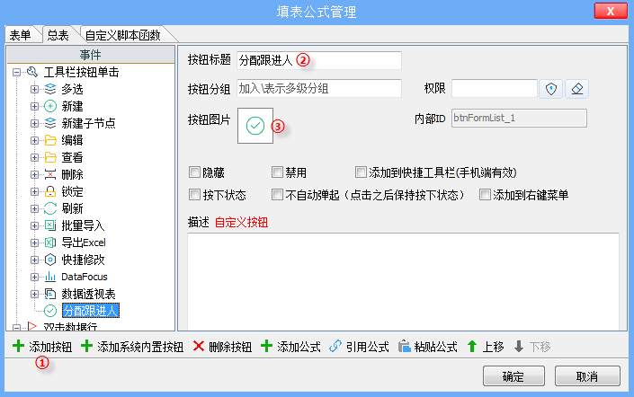Click the 确定 button

(513, 376)
